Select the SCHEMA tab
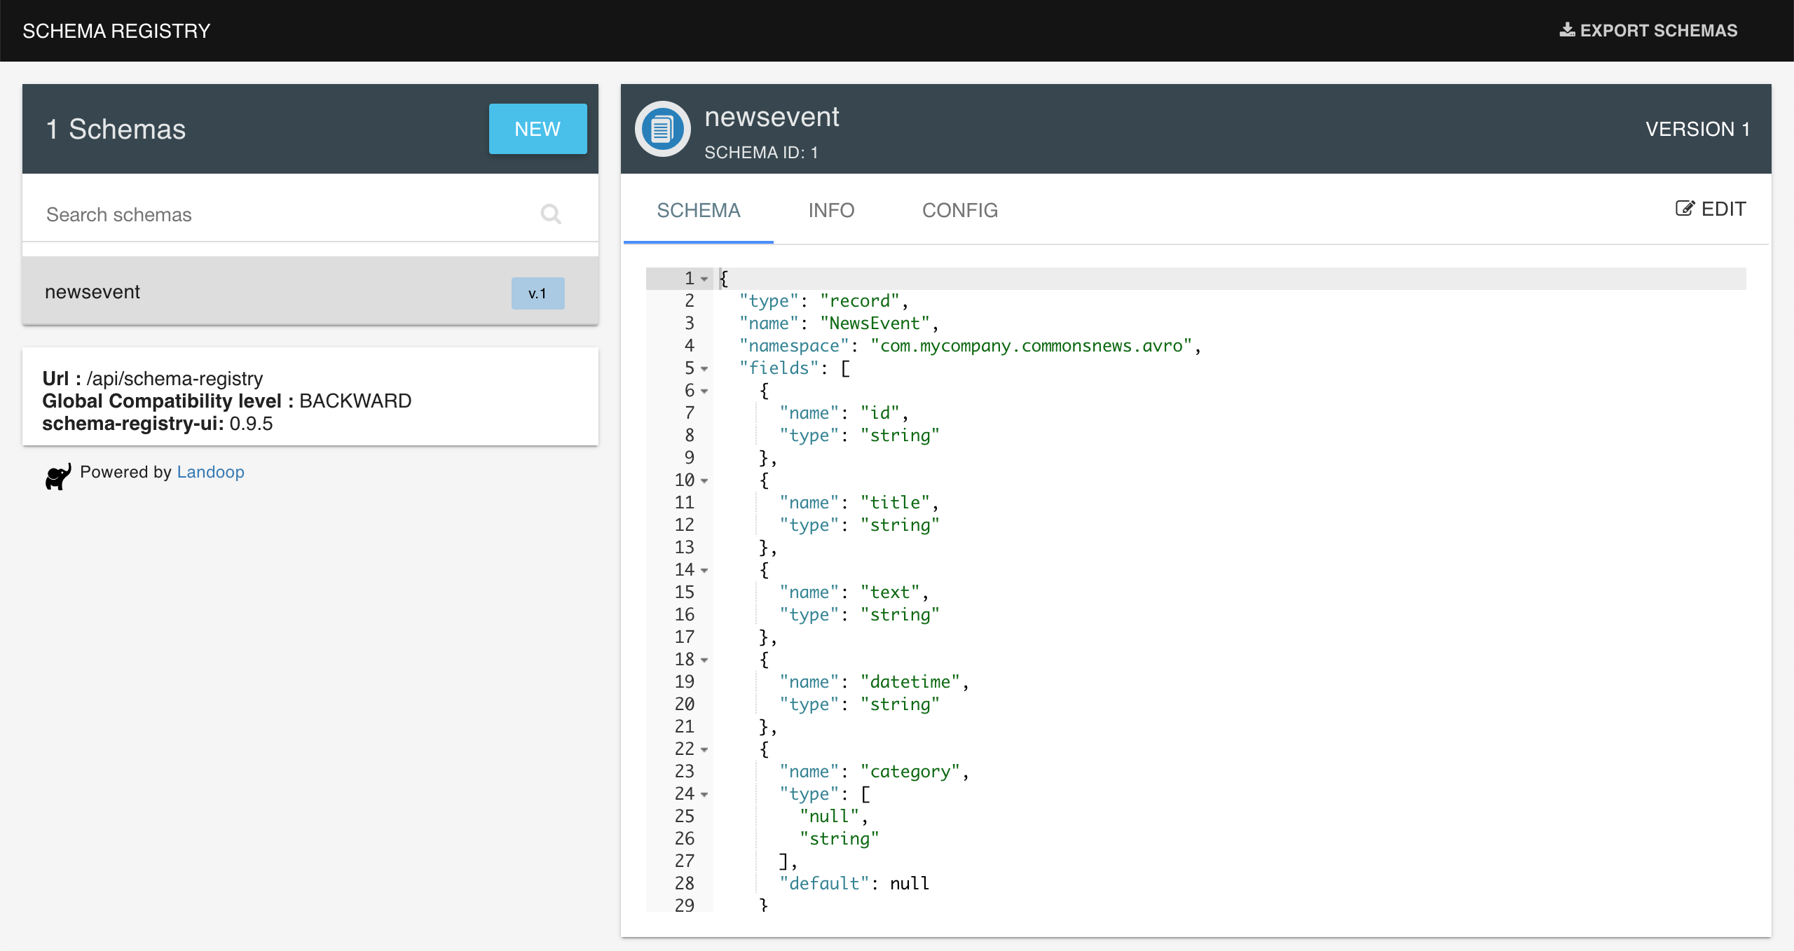Image resolution: width=1794 pixels, height=951 pixels. (x=698, y=210)
